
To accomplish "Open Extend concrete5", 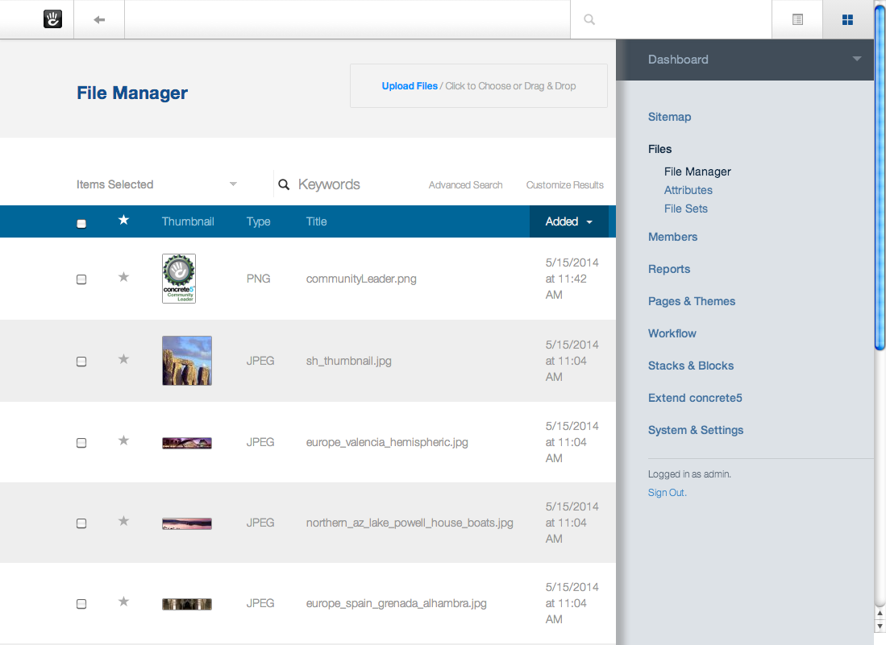I will point(695,398).
